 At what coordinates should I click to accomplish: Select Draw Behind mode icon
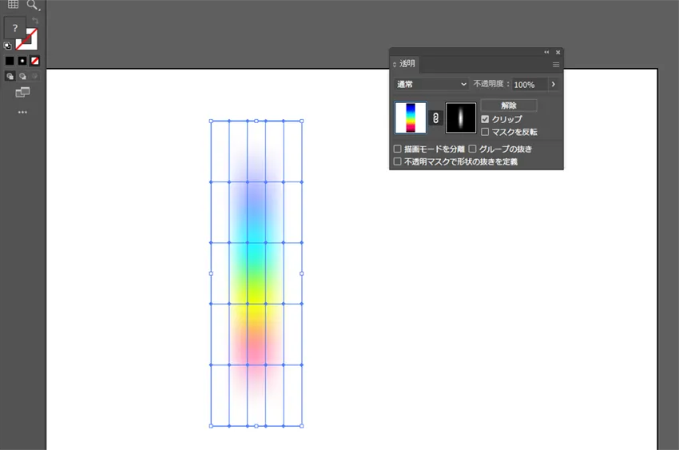click(x=22, y=76)
